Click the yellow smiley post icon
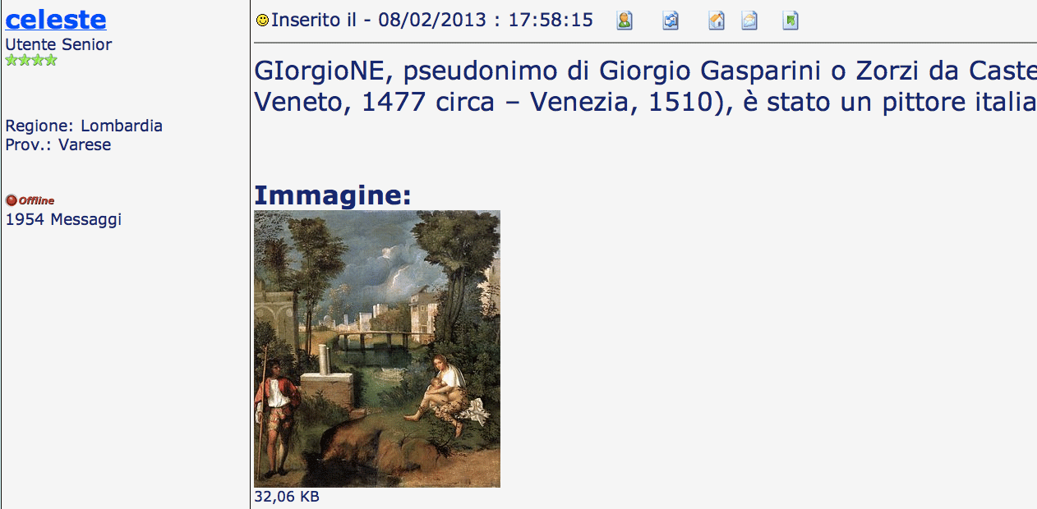The width and height of the screenshot is (1037, 509). pos(262,21)
